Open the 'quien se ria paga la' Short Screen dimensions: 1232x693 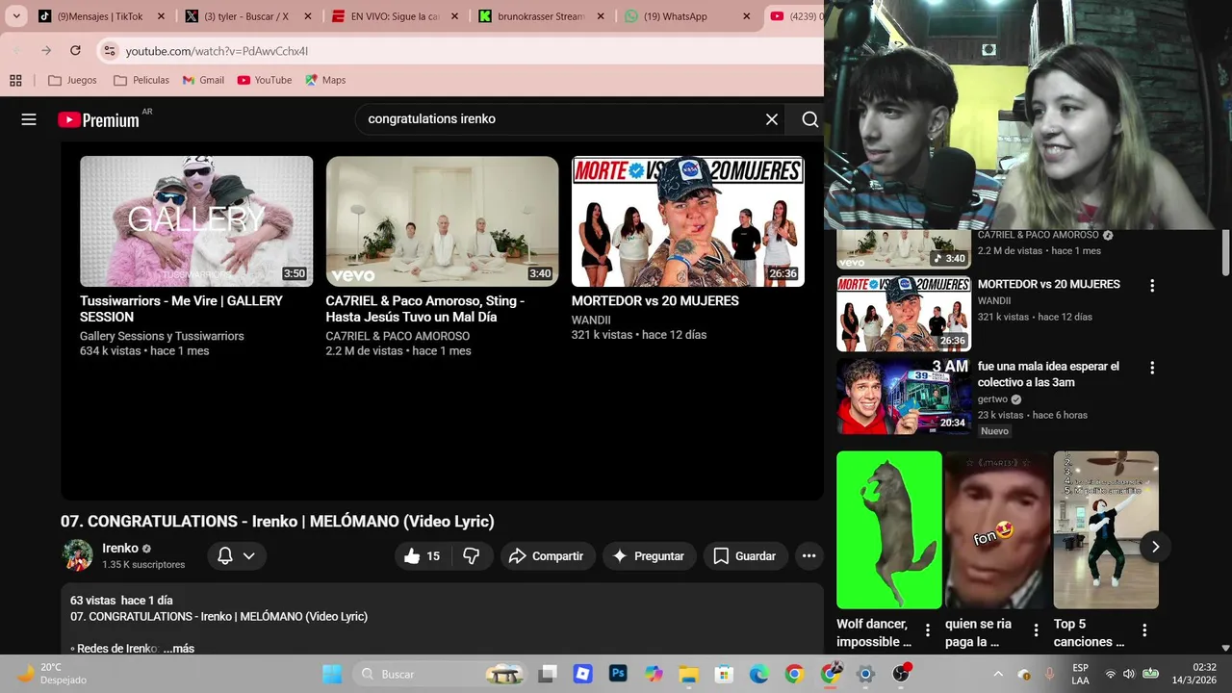[997, 529]
